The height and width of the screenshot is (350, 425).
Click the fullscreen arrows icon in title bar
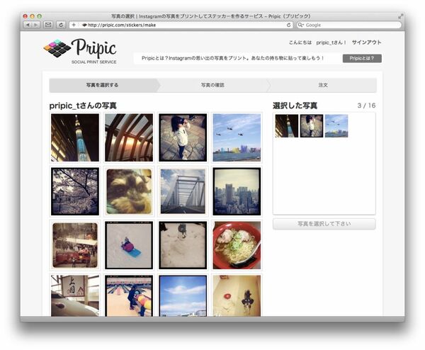[x=400, y=16]
